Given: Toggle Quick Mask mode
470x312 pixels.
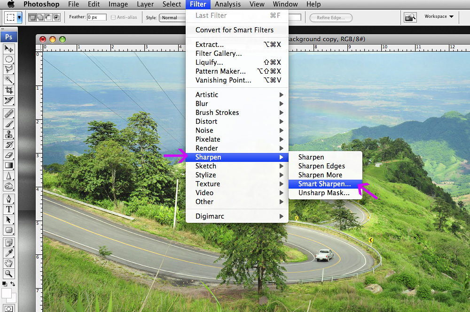Looking at the screenshot, I should (x=9, y=308).
